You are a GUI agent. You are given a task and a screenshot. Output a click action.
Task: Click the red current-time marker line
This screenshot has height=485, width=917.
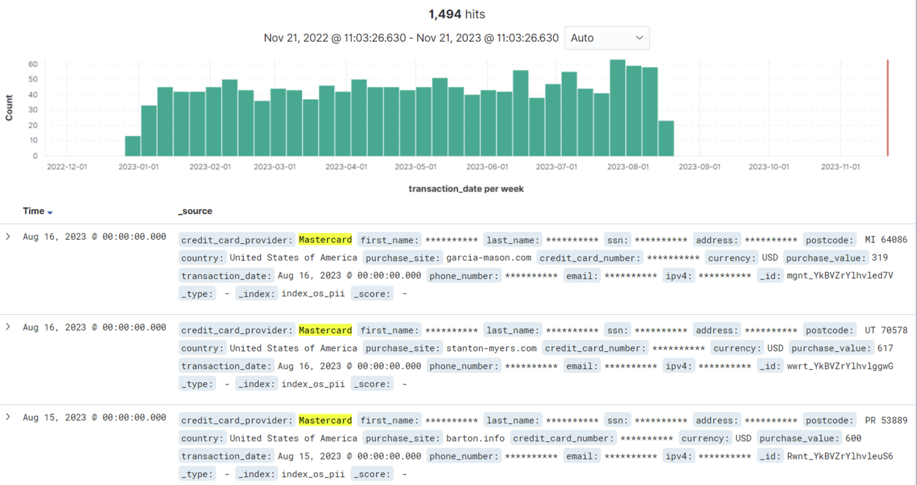coord(887,108)
